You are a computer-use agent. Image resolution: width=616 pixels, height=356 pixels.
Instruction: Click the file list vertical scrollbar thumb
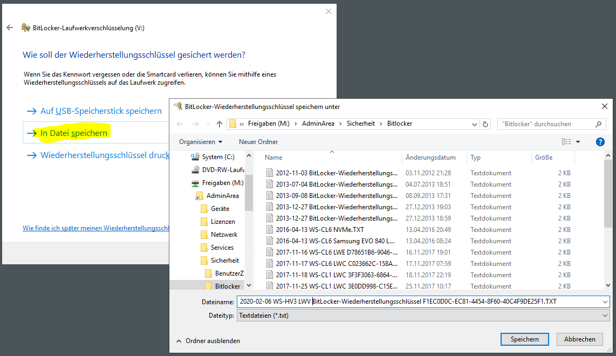pyautogui.click(x=608, y=193)
